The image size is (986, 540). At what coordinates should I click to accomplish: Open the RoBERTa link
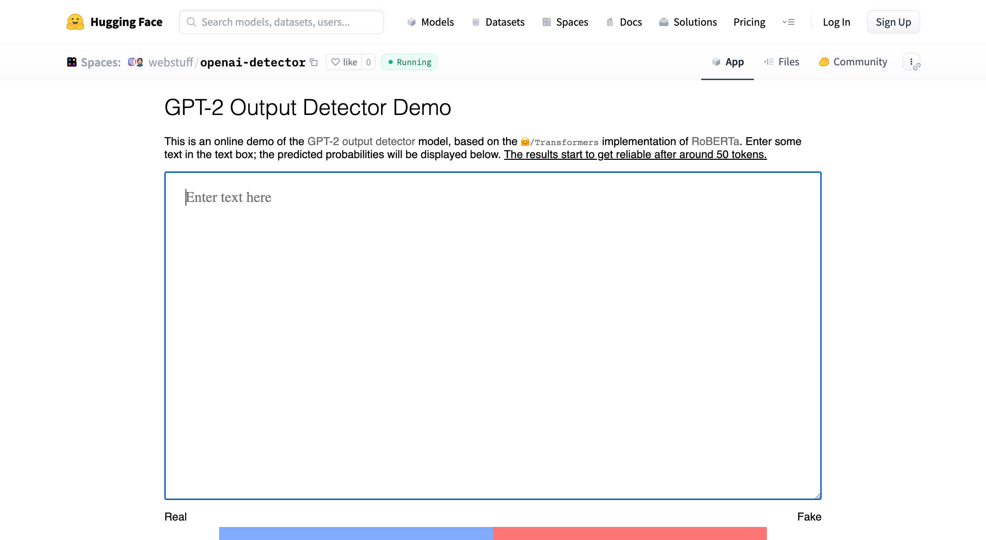pos(715,141)
